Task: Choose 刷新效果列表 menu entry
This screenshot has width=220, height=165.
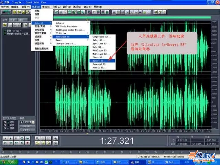Action: click(42, 48)
